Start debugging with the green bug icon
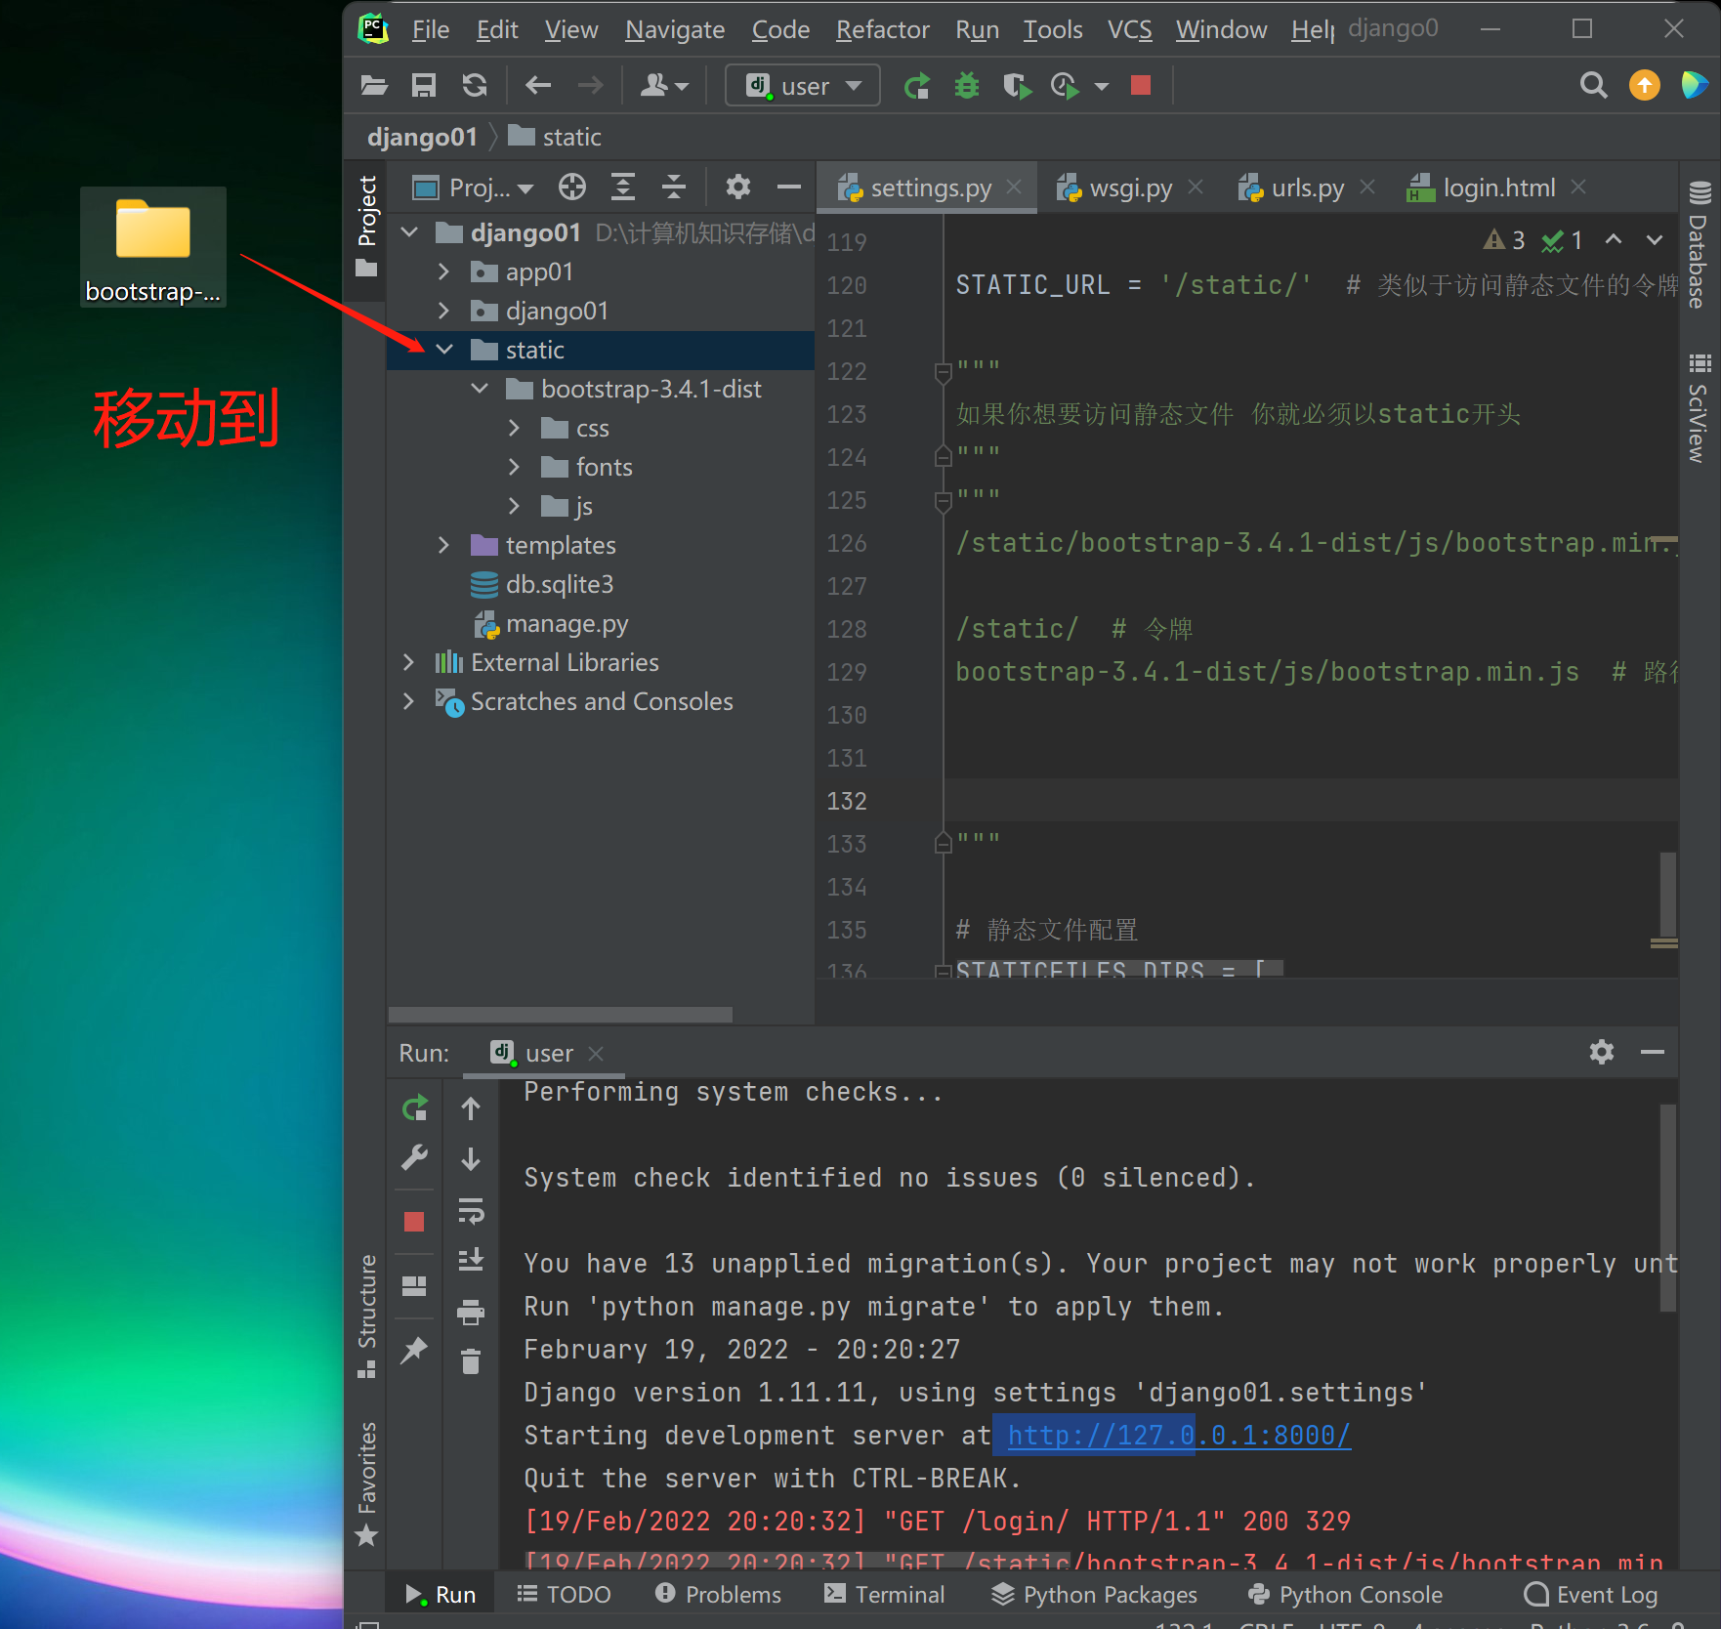This screenshot has height=1629, width=1721. [967, 86]
